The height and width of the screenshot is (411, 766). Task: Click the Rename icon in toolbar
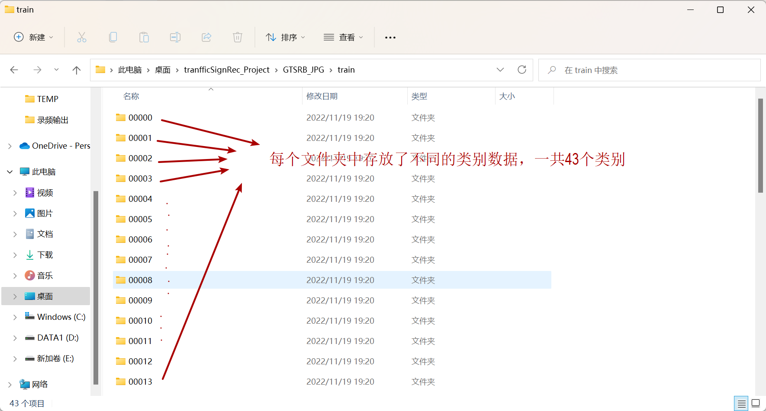point(175,37)
